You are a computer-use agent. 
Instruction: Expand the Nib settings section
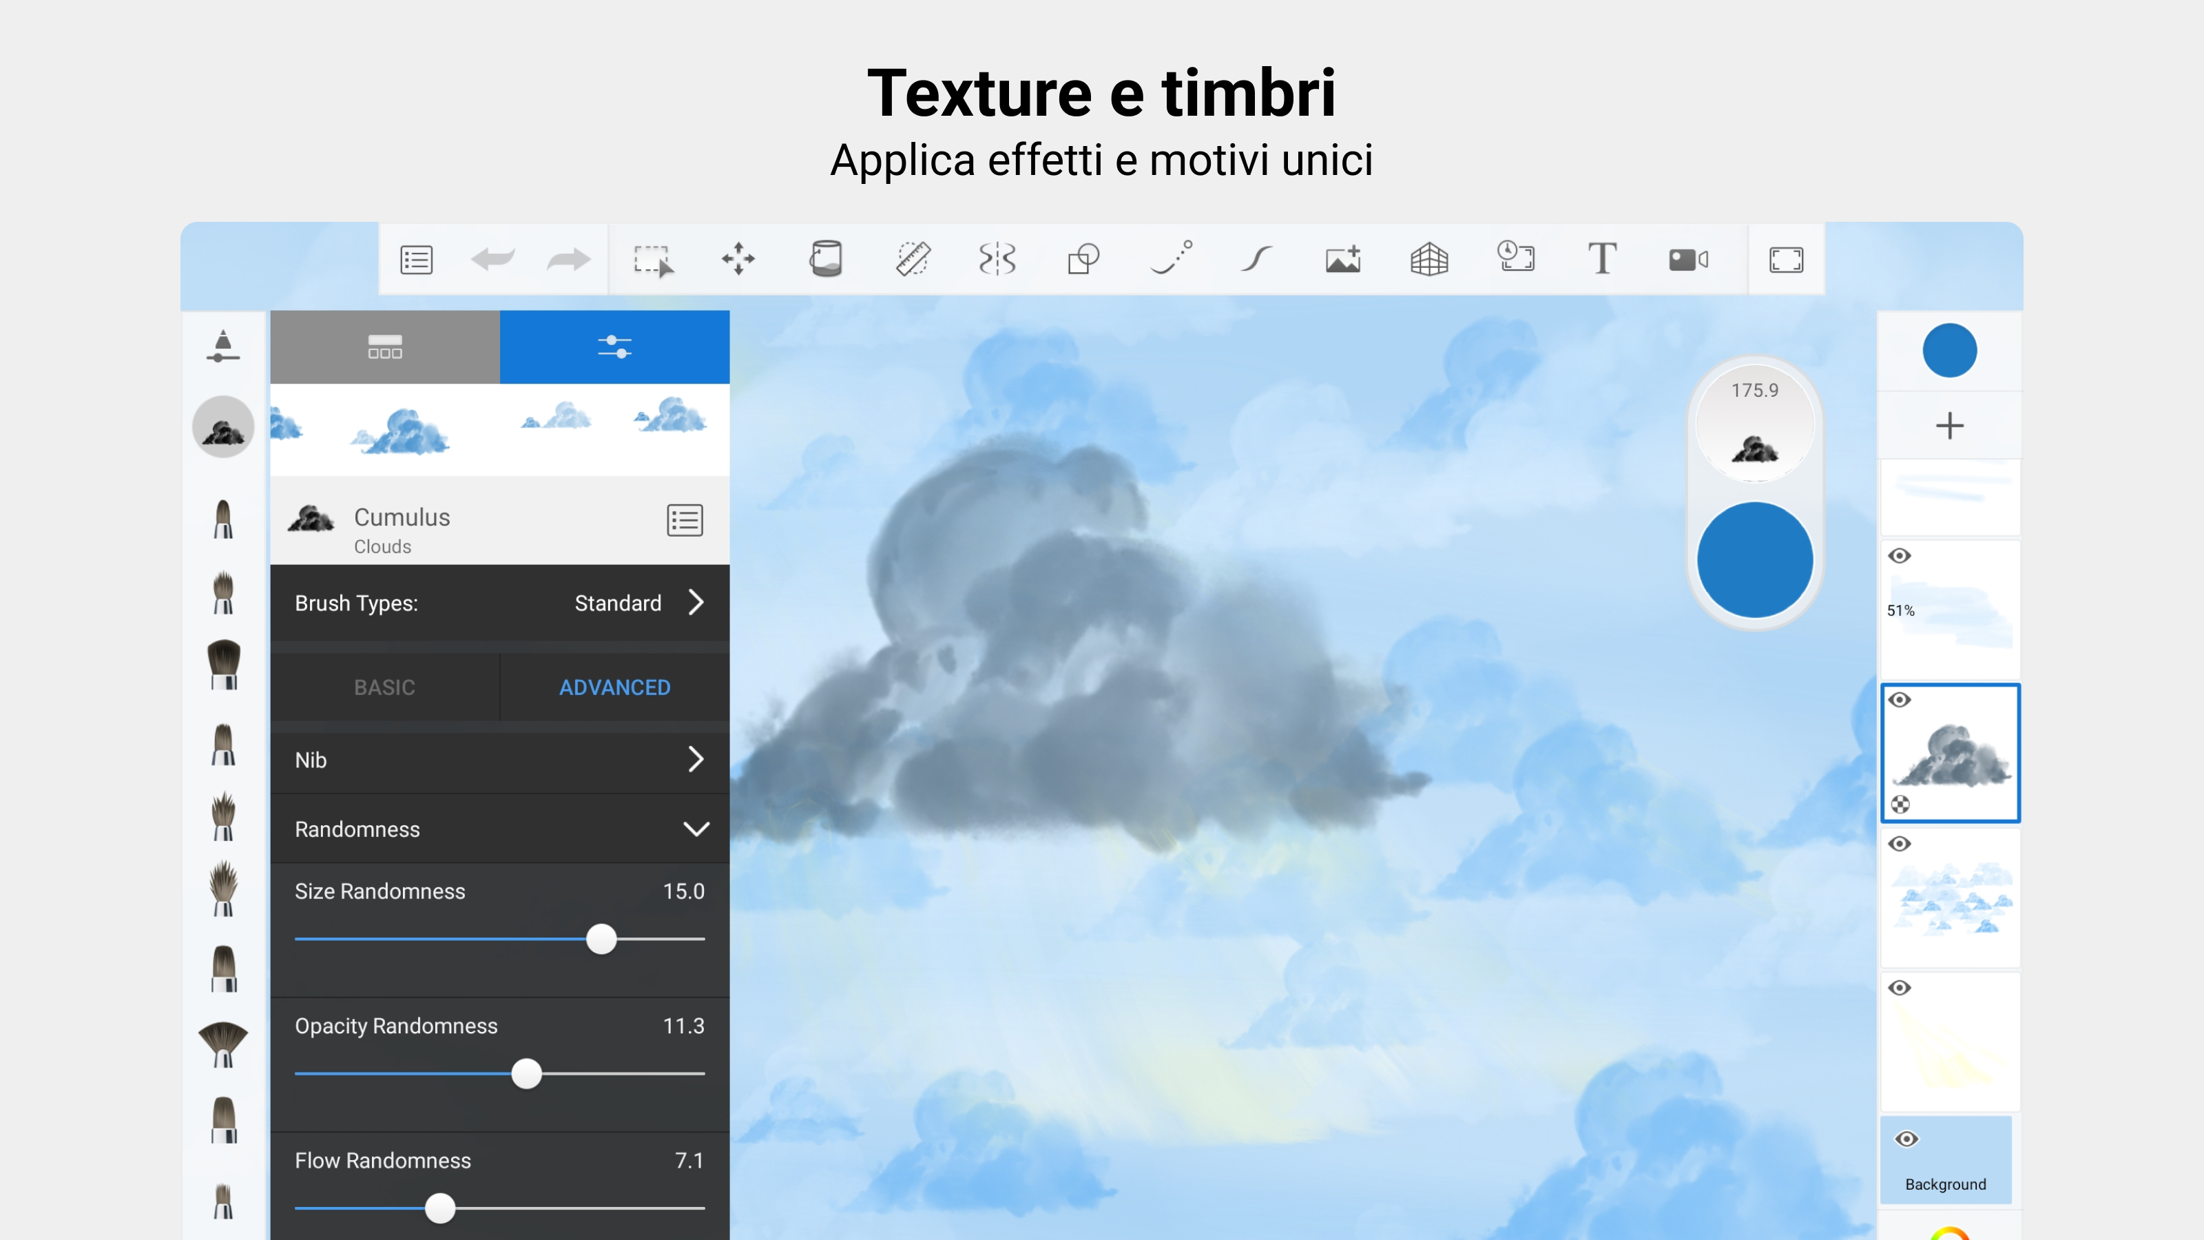pos(499,760)
